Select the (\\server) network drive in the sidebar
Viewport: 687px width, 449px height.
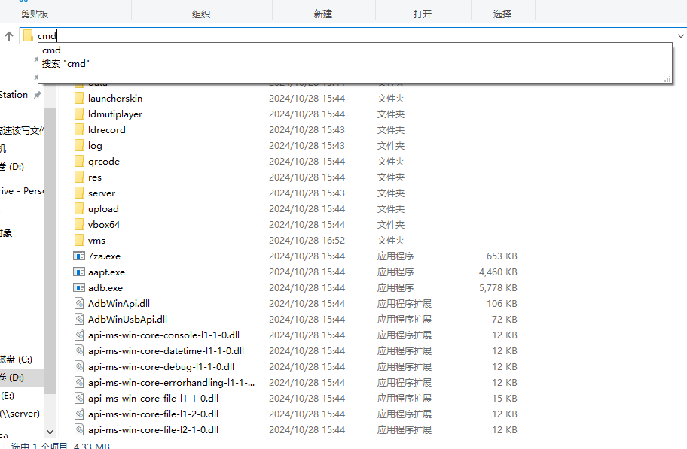coord(20,414)
